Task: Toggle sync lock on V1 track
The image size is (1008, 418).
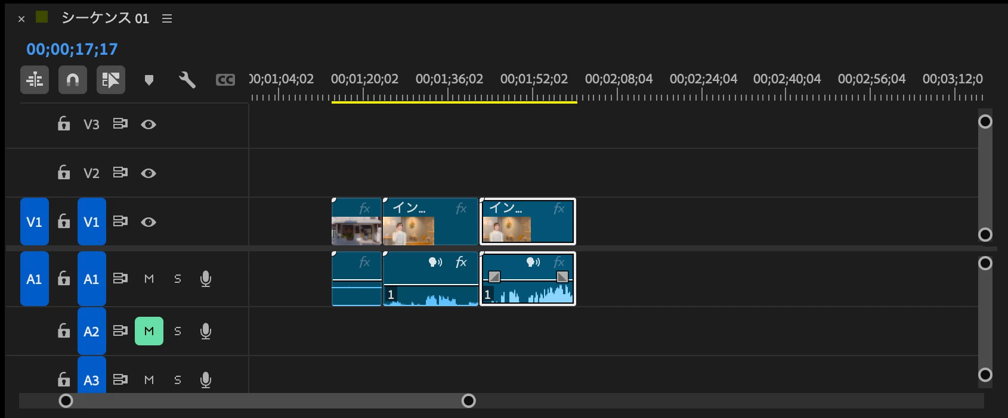Action: pyautogui.click(x=120, y=222)
